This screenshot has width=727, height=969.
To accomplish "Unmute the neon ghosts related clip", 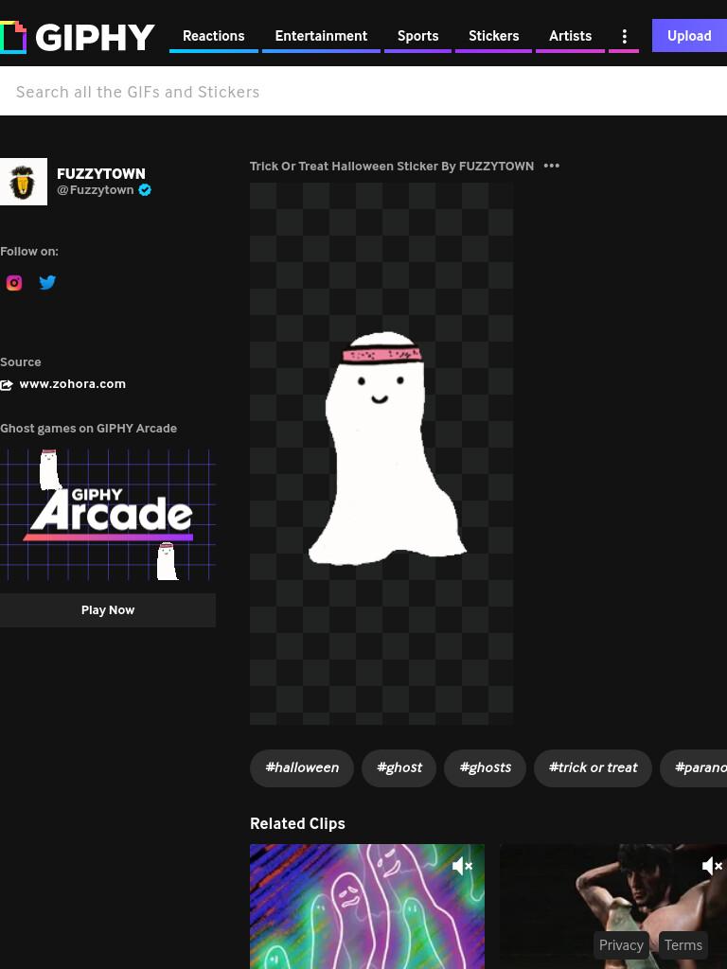I will [462, 867].
